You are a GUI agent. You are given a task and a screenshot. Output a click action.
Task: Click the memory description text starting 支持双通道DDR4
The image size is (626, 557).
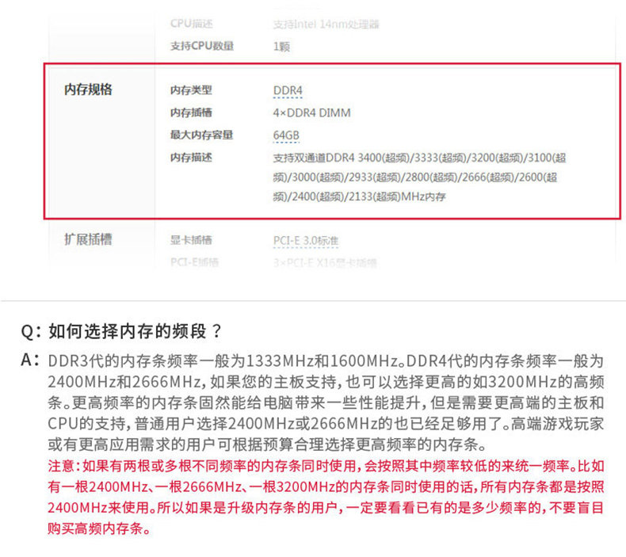click(x=420, y=177)
